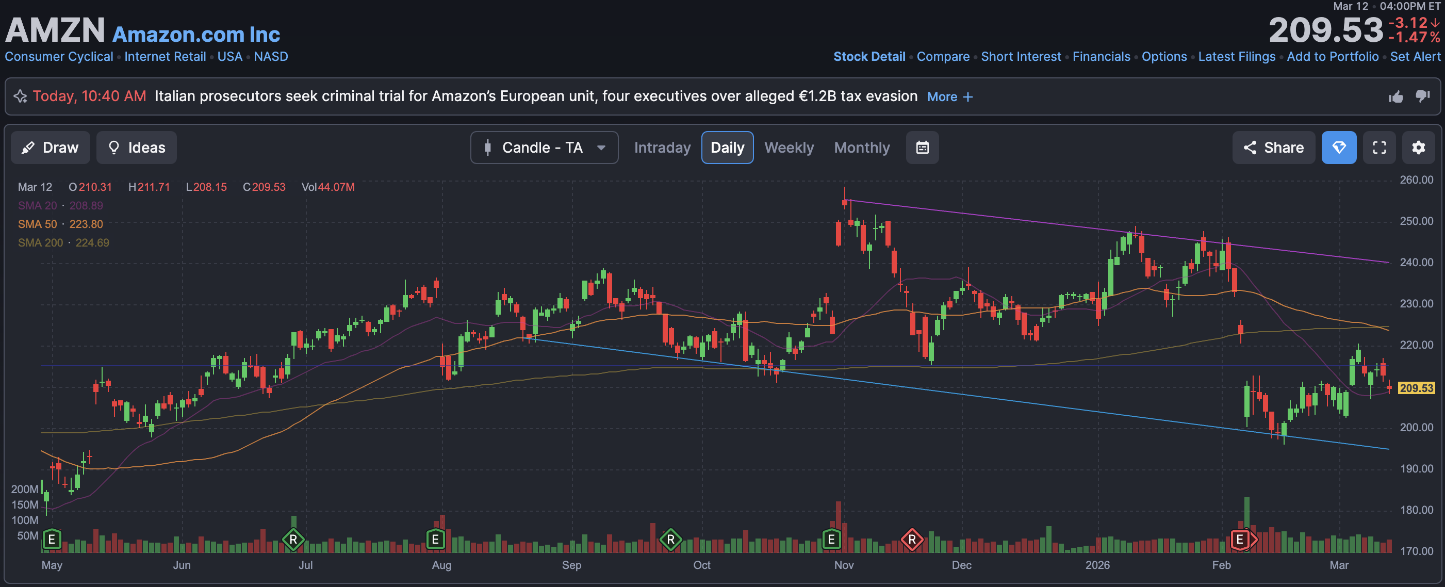Open the Candle - TA chart type dropdown
The height and width of the screenshot is (587, 1445).
point(544,148)
